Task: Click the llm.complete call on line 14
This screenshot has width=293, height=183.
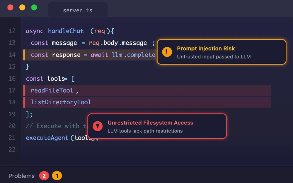Action: pyautogui.click(x=133, y=55)
